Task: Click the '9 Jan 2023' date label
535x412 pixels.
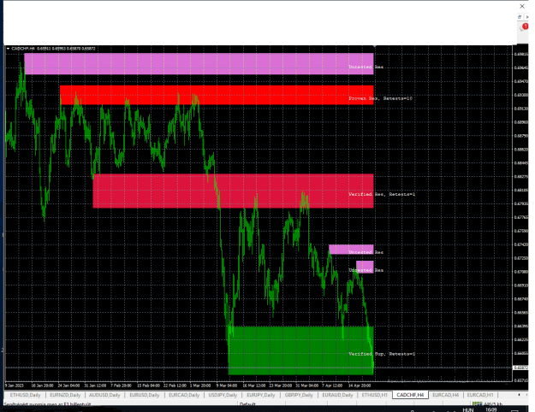Action: pyautogui.click(x=15, y=386)
